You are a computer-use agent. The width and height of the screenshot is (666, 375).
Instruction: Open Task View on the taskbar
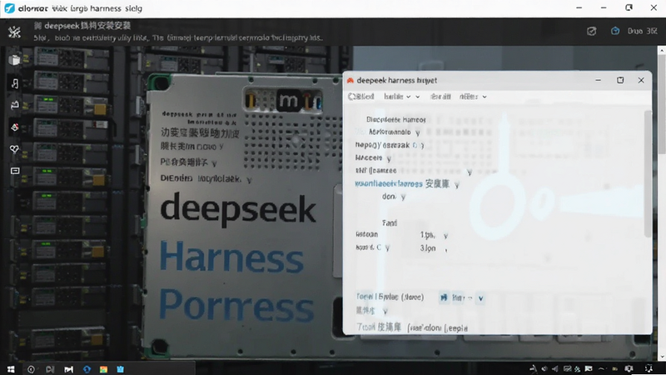50,369
